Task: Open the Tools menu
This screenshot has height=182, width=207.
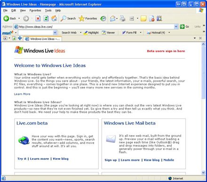Action: pos(48,10)
